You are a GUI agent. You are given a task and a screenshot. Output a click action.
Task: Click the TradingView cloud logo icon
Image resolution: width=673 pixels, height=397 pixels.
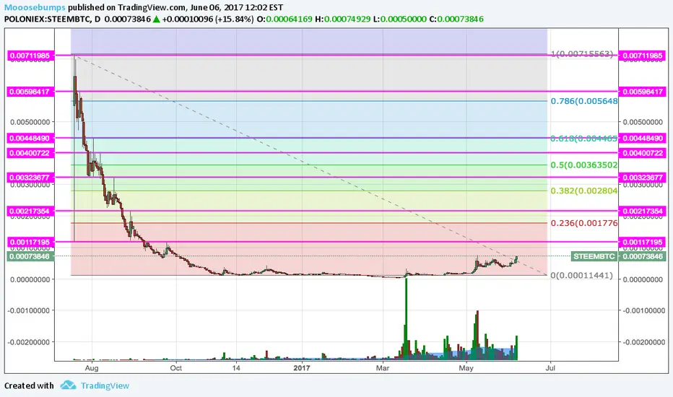pos(68,385)
